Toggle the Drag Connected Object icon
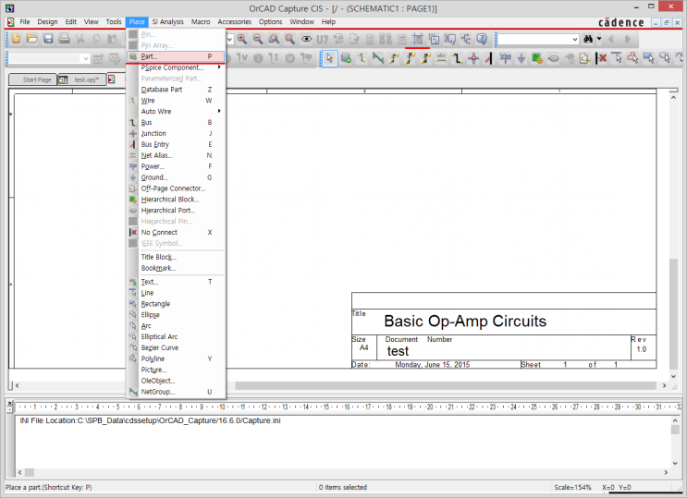The width and height of the screenshot is (687, 498). coord(434,39)
